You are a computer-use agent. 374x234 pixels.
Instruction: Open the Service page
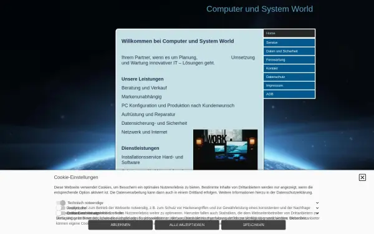pyautogui.click(x=289, y=42)
